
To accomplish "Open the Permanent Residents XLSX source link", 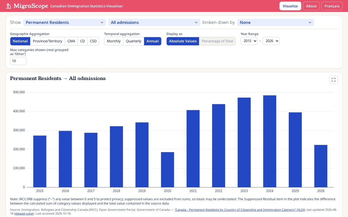I will 240,210.
